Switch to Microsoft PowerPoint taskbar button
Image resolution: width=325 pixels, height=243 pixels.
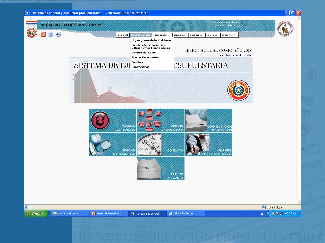pos(108,213)
